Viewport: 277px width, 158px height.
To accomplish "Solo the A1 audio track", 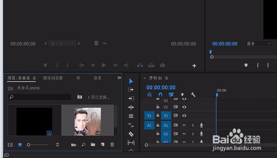I will (x=193, y=125).
